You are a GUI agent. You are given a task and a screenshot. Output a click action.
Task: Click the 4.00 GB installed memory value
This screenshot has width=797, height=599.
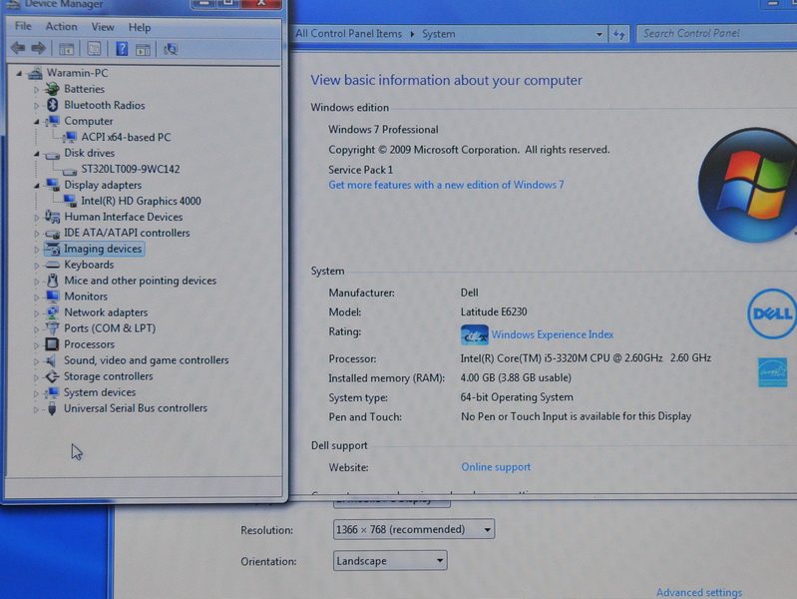(x=516, y=377)
